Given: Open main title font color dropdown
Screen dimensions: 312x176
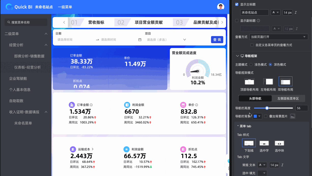Looking at the screenshot, I should 276,12.
